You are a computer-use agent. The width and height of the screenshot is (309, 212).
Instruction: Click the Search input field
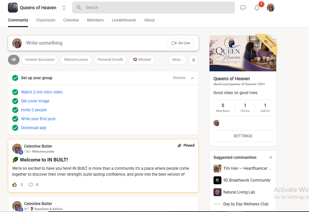pos(153,8)
